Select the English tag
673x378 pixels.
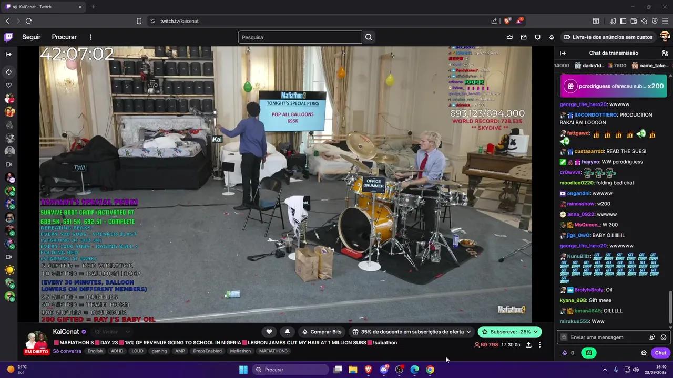(95, 351)
